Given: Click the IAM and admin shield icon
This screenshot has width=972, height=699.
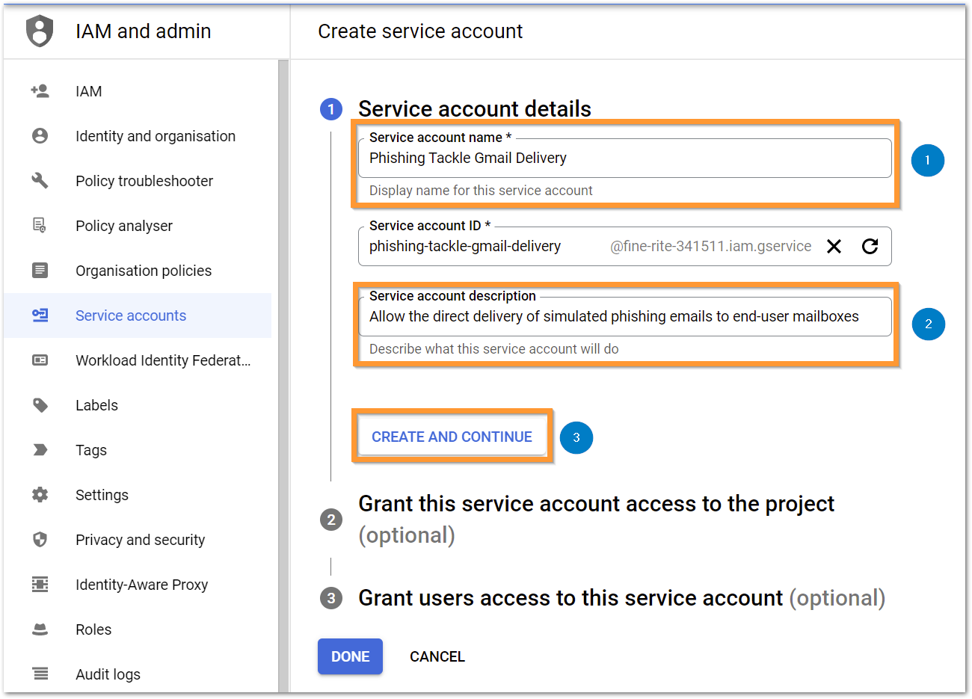Looking at the screenshot, I should pos(40,31).
